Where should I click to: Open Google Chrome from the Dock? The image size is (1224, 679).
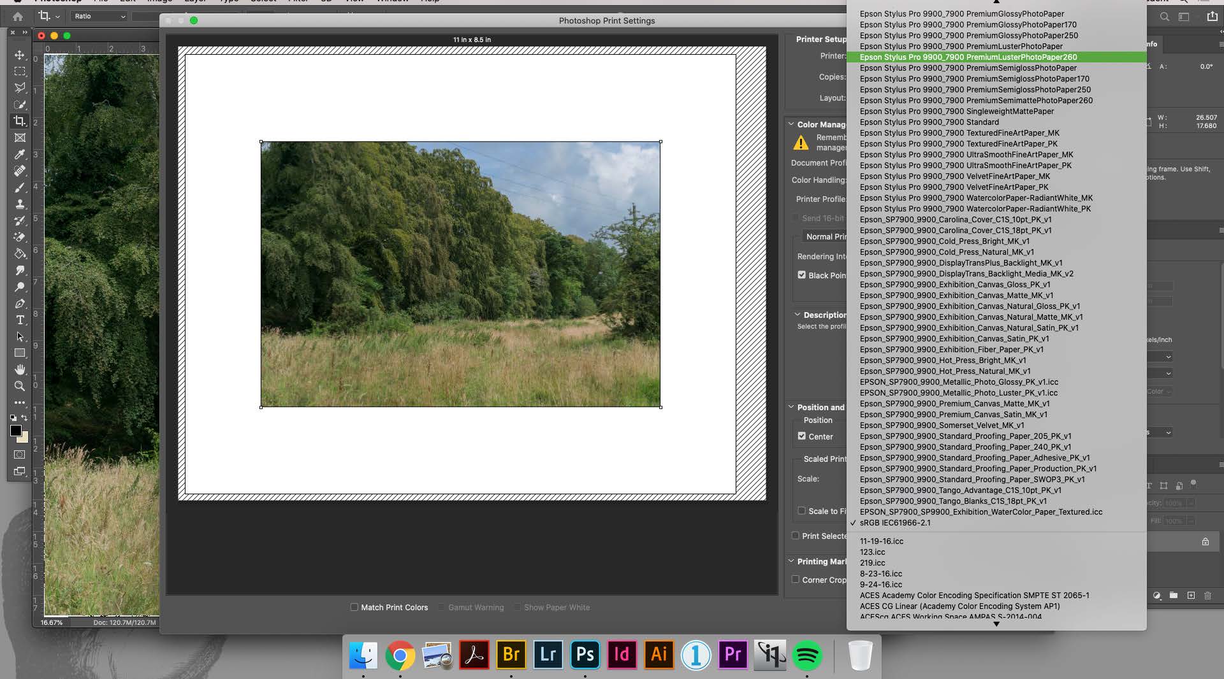point(400,655)
